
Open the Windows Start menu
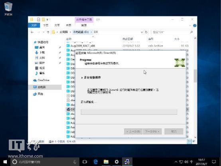5,162
